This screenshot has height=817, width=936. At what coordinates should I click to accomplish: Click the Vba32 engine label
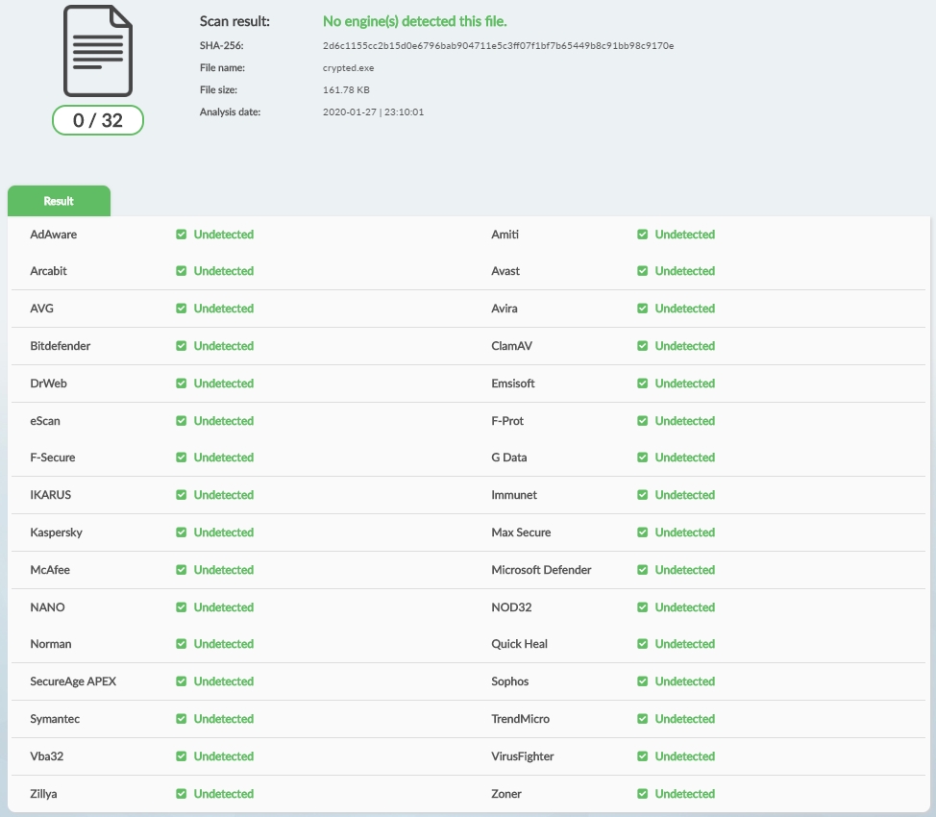46,756
